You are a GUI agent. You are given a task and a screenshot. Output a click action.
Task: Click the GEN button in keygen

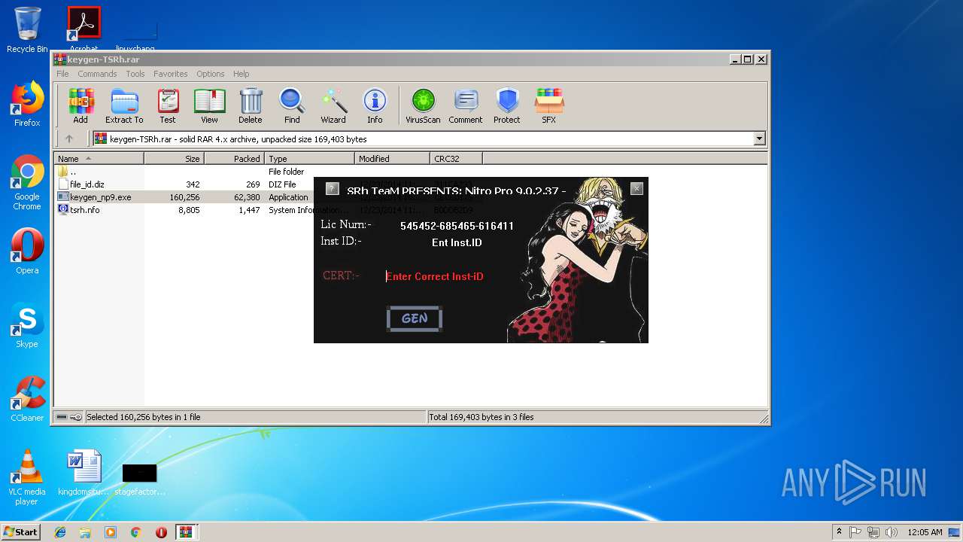(x=415, y=318)
